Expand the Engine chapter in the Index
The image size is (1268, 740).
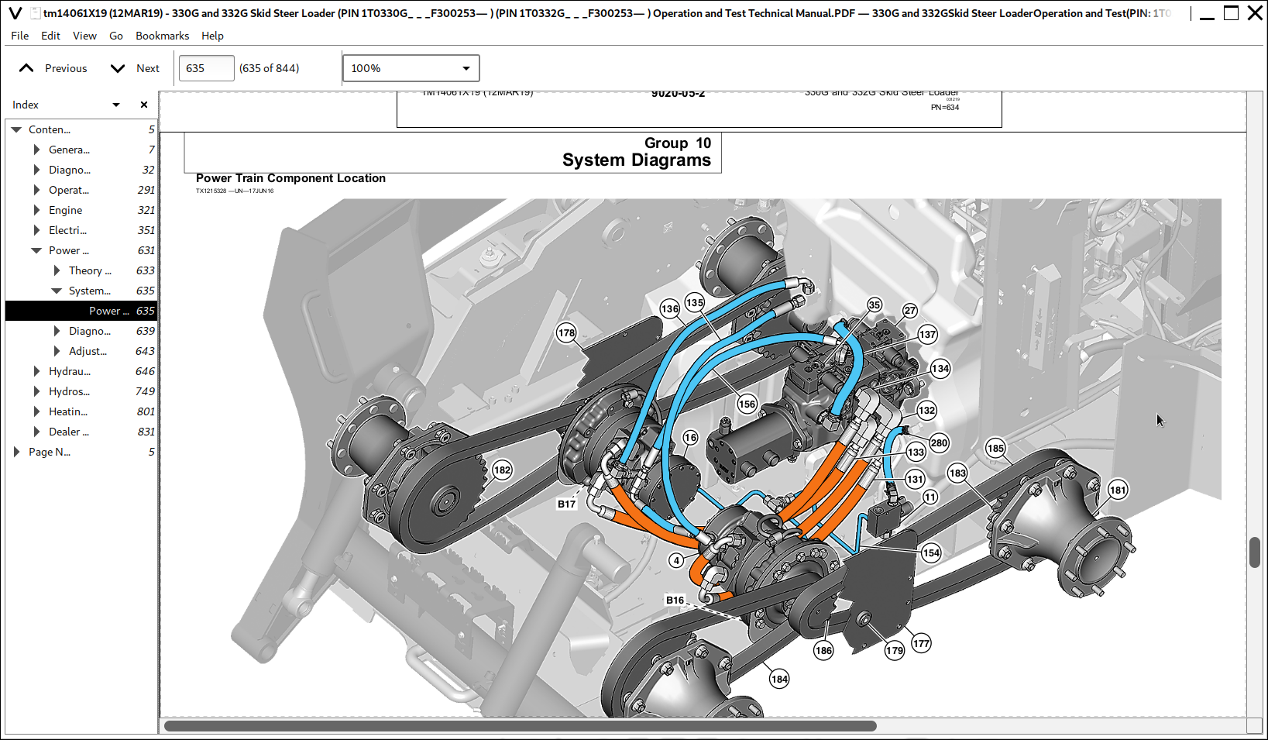coord(36,210)
